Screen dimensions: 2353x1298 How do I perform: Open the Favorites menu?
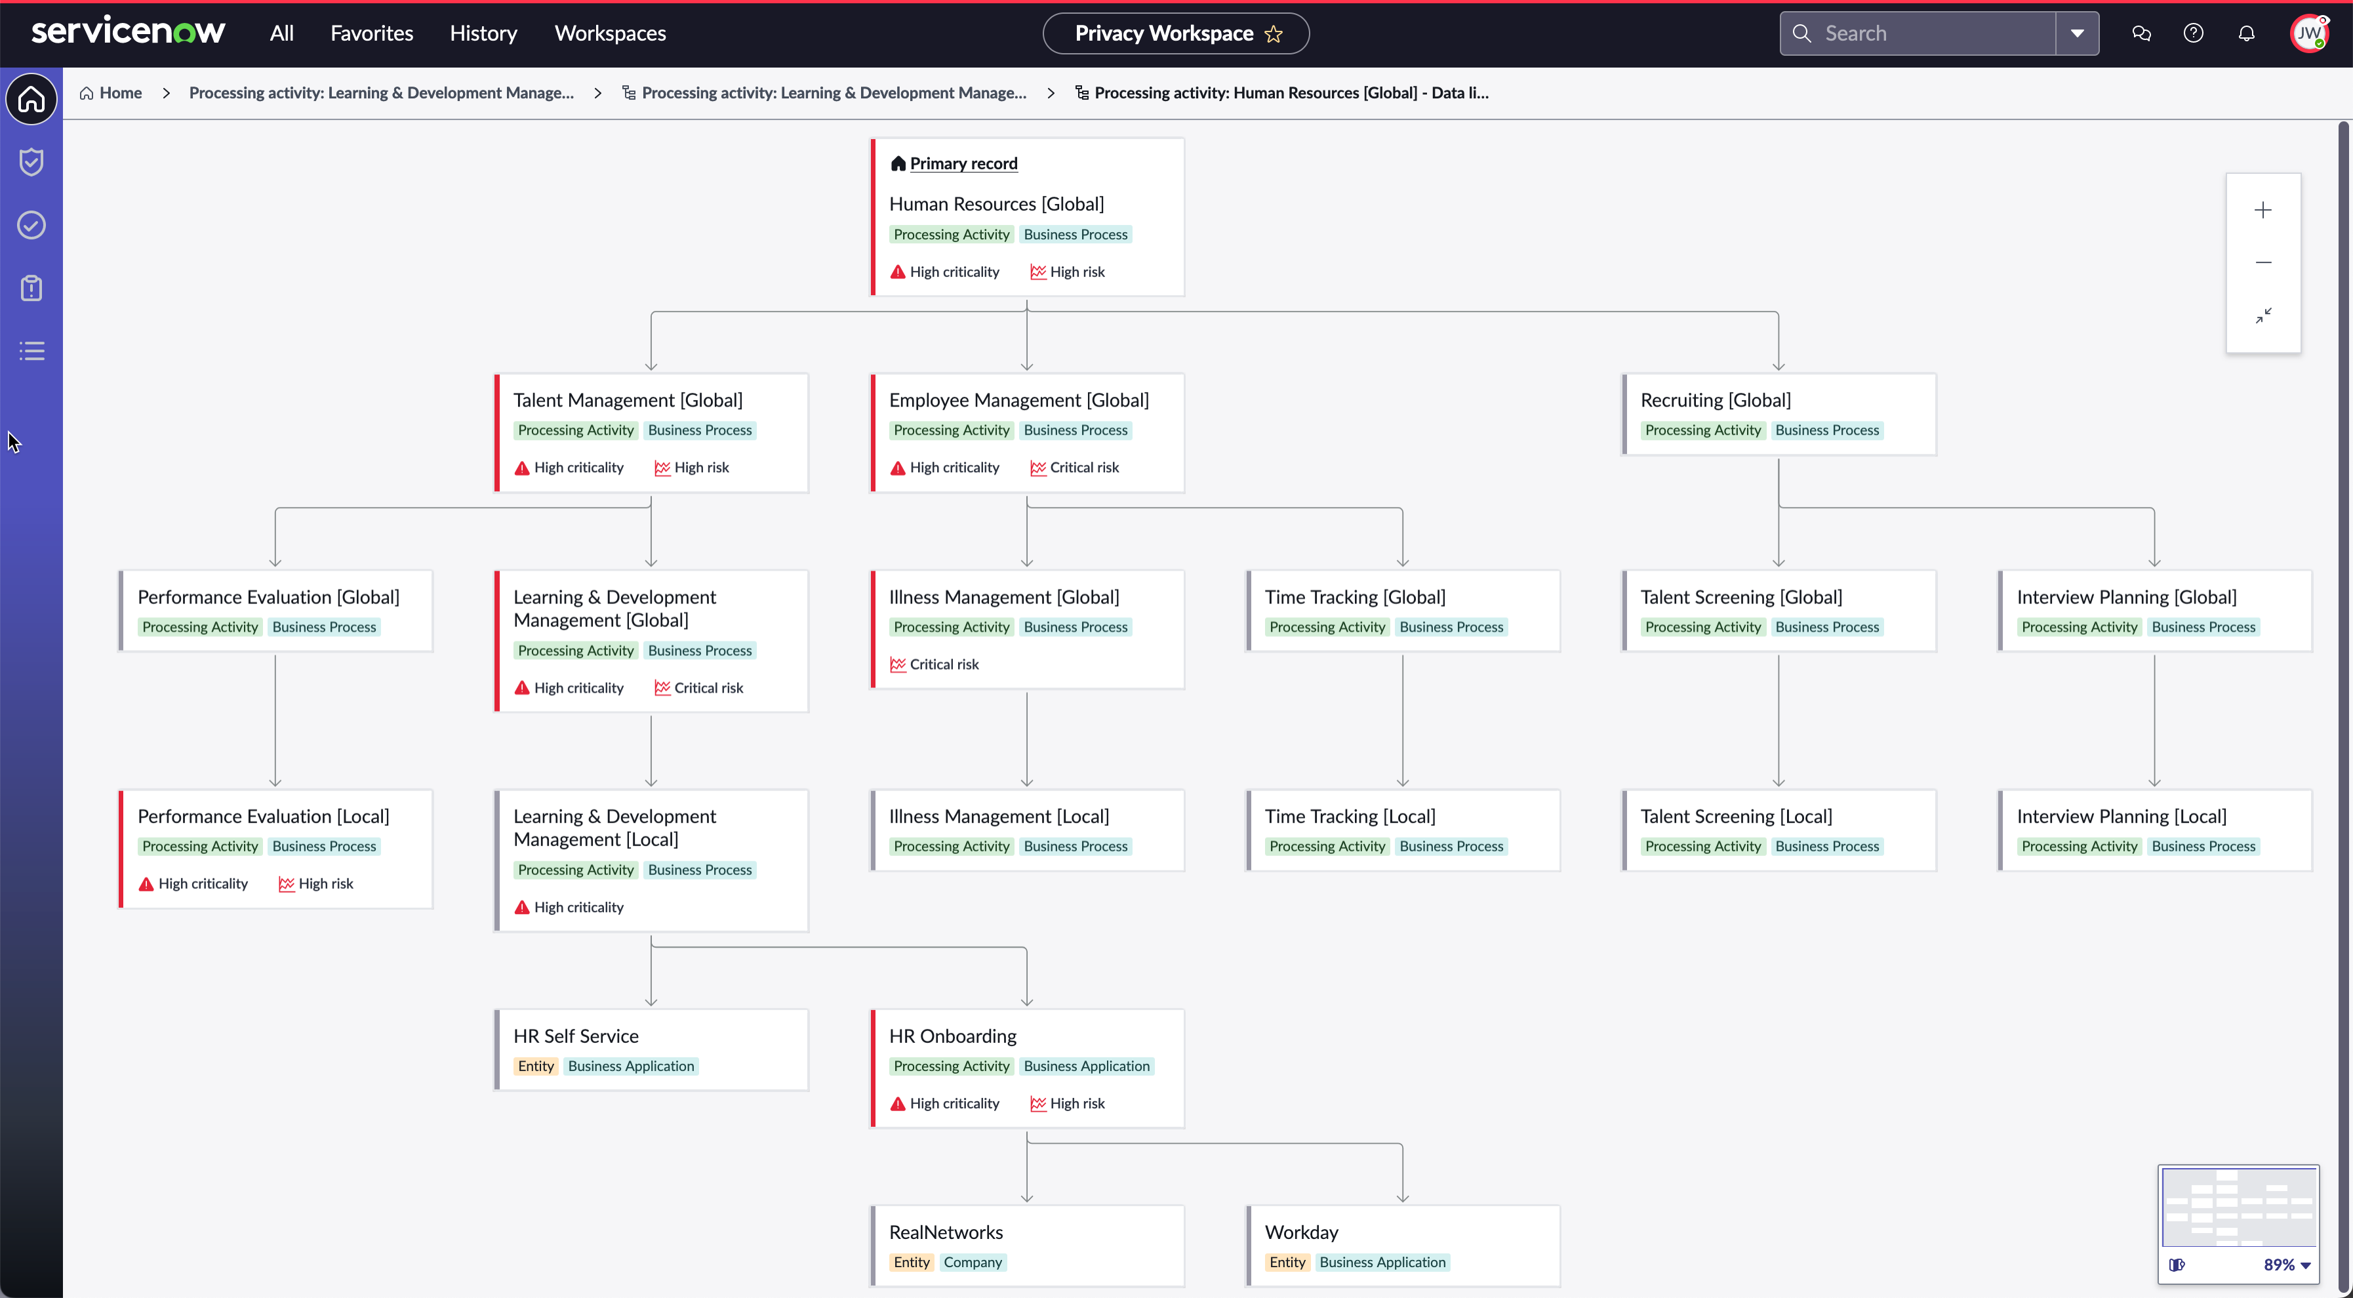(x=372, y=34)
